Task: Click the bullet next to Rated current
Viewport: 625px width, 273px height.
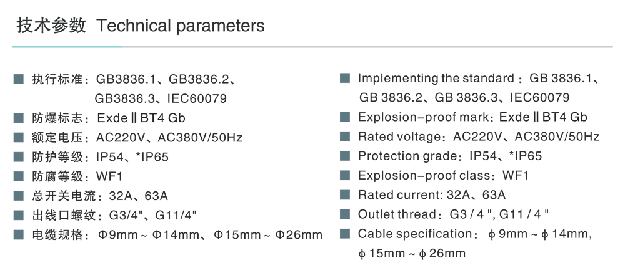Action: coord(344,195)
